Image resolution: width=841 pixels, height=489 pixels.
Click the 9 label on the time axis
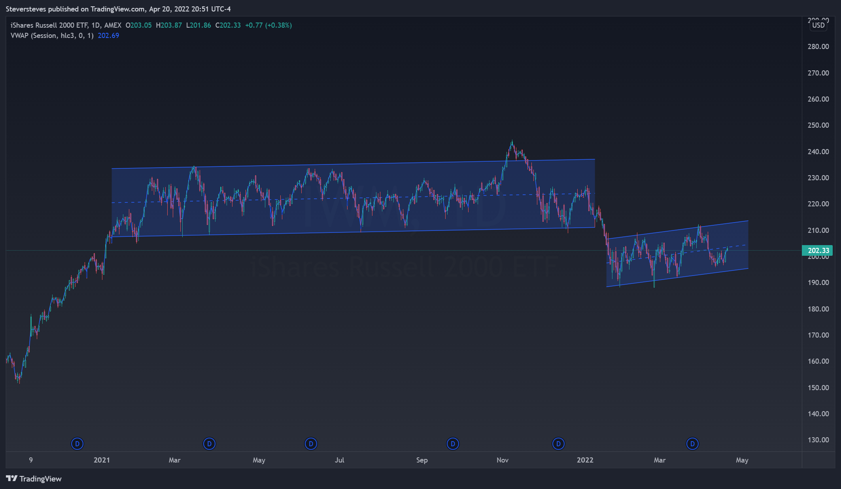(x=31, y=460)
